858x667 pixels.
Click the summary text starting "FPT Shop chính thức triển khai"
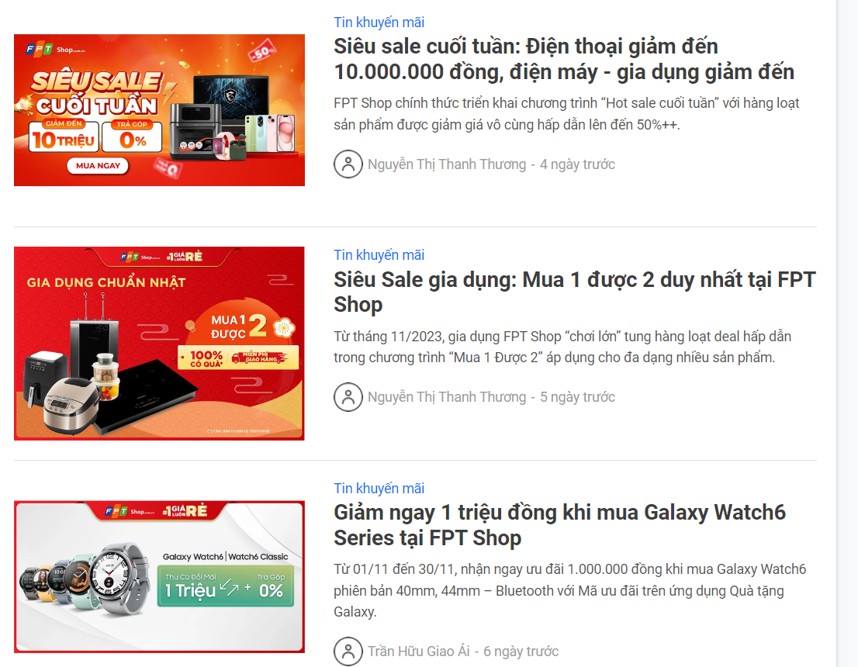[566, 114]
